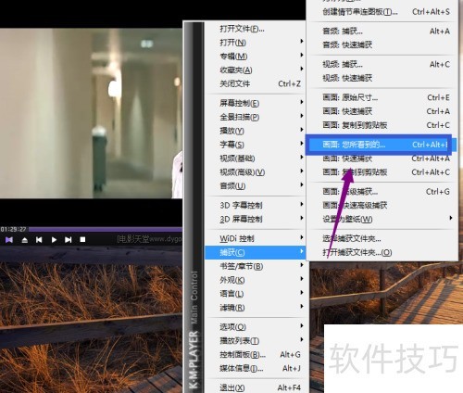Open the 书签/章节(B) submenu

(x=256, y=266)
